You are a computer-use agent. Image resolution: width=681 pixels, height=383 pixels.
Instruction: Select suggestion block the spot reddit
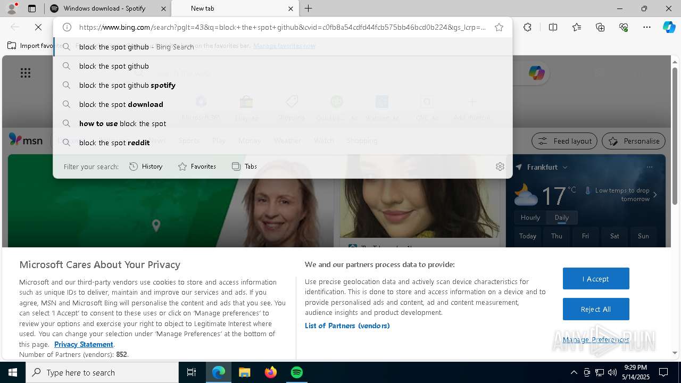283,143
